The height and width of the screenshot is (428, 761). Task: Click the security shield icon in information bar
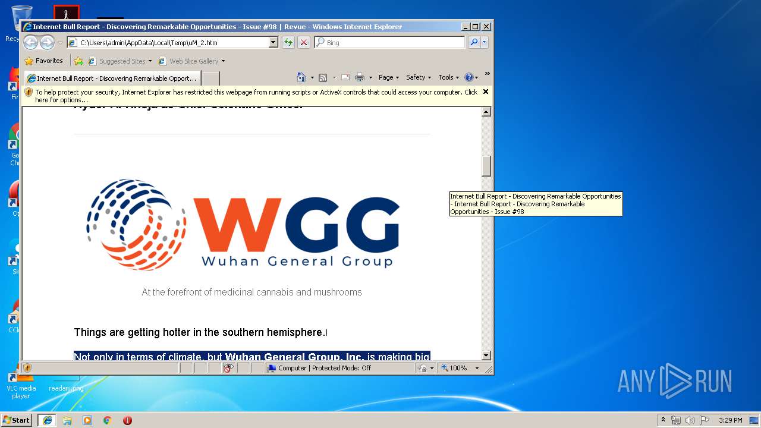29,92
